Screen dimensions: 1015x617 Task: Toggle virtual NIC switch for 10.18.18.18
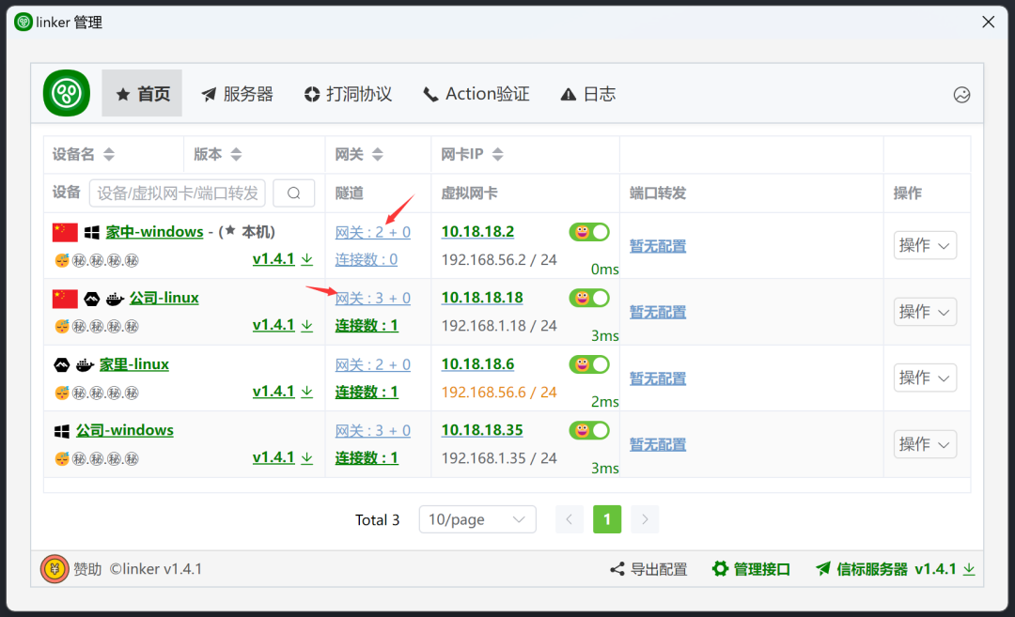tap(589, 298)
